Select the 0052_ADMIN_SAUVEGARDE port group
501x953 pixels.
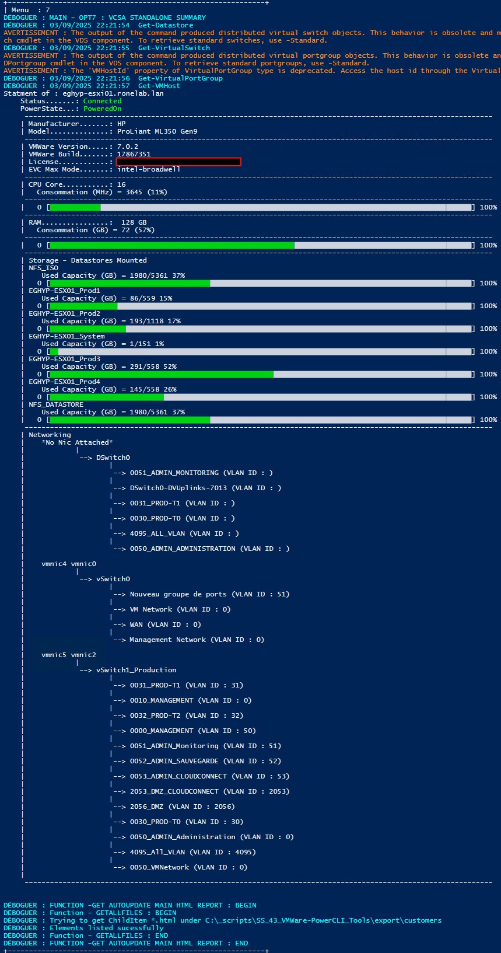174,761
